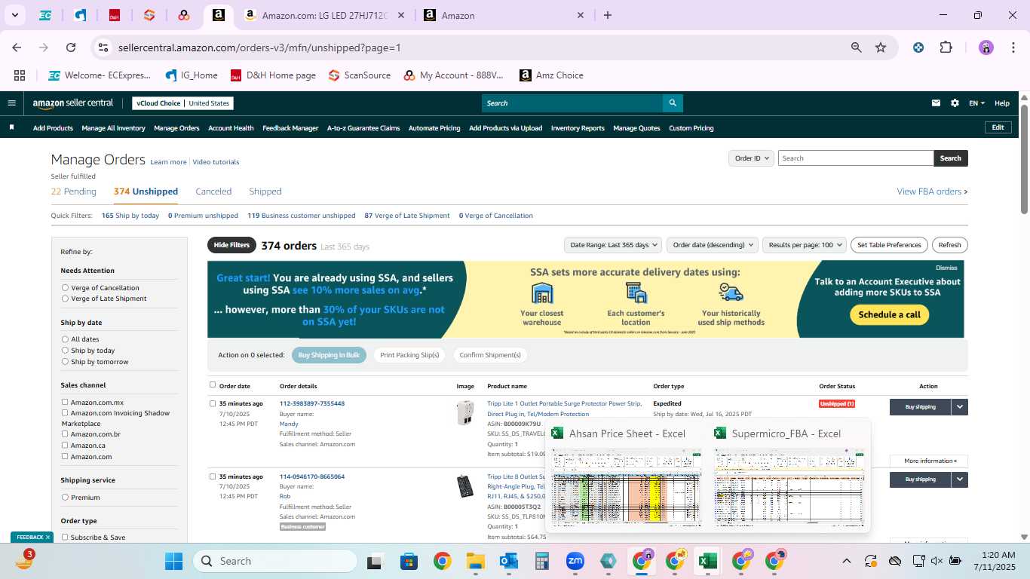Viewport: 1030px width, 579px height.
Task: Open the Order date (descending) sort dropdown
Action: (x=712, y=245)
